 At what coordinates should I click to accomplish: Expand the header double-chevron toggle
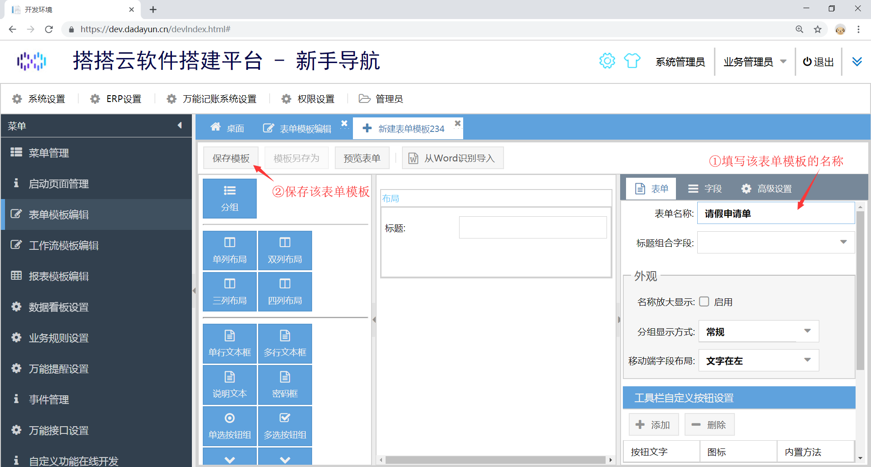(857, 62)
